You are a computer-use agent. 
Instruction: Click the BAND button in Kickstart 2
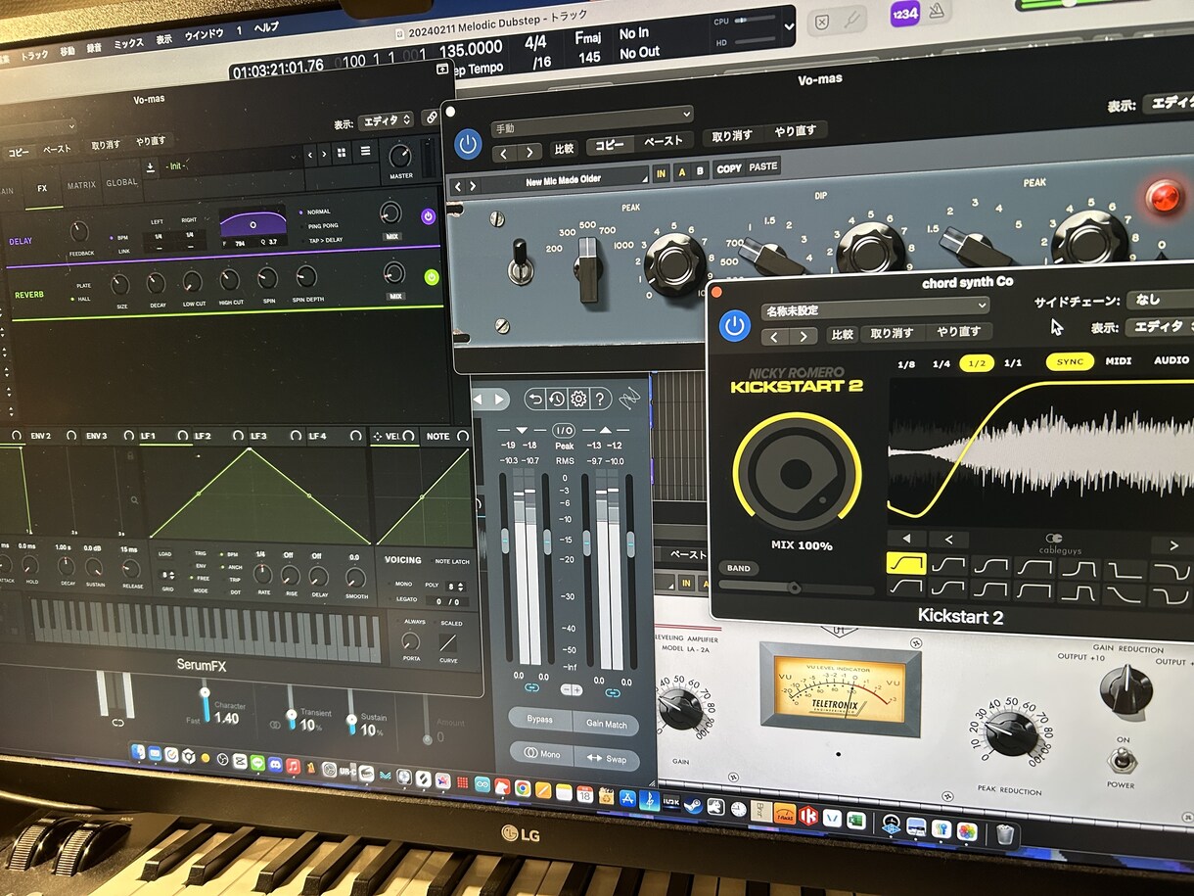(738, 568)
